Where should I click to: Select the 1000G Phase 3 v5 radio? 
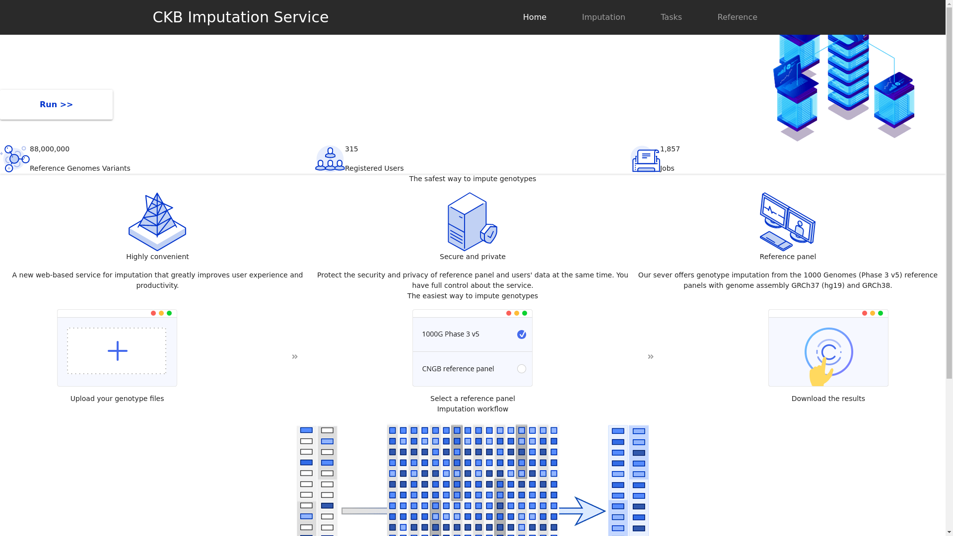(522, 335)
